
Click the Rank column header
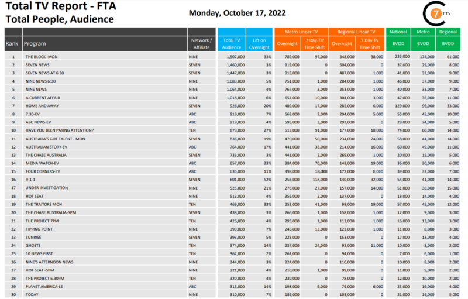(11, 43)
